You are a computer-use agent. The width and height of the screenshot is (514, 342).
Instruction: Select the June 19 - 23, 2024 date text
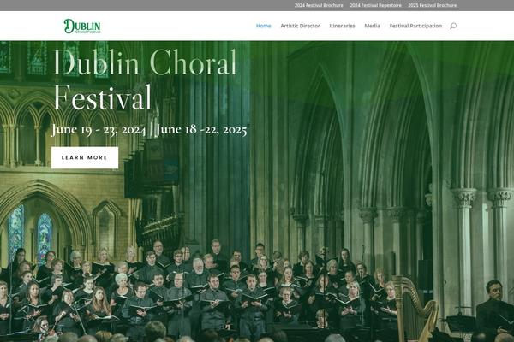click(x=99, y=130)
